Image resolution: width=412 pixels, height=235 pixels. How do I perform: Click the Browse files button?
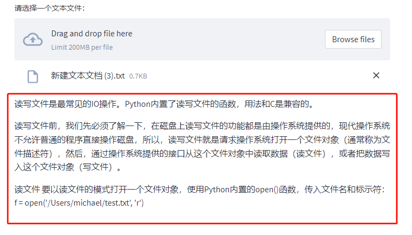click(x=353, y=39)
